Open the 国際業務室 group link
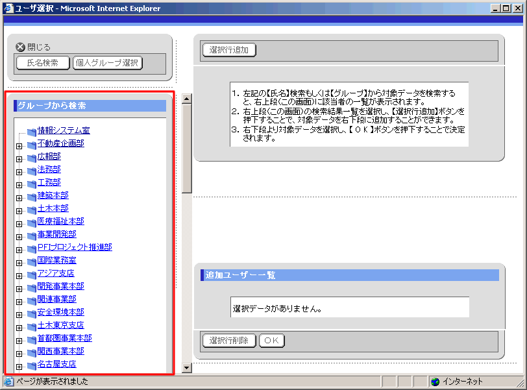Screen dimensions: 527x390 pyautogui.click(x=57, y=260)
